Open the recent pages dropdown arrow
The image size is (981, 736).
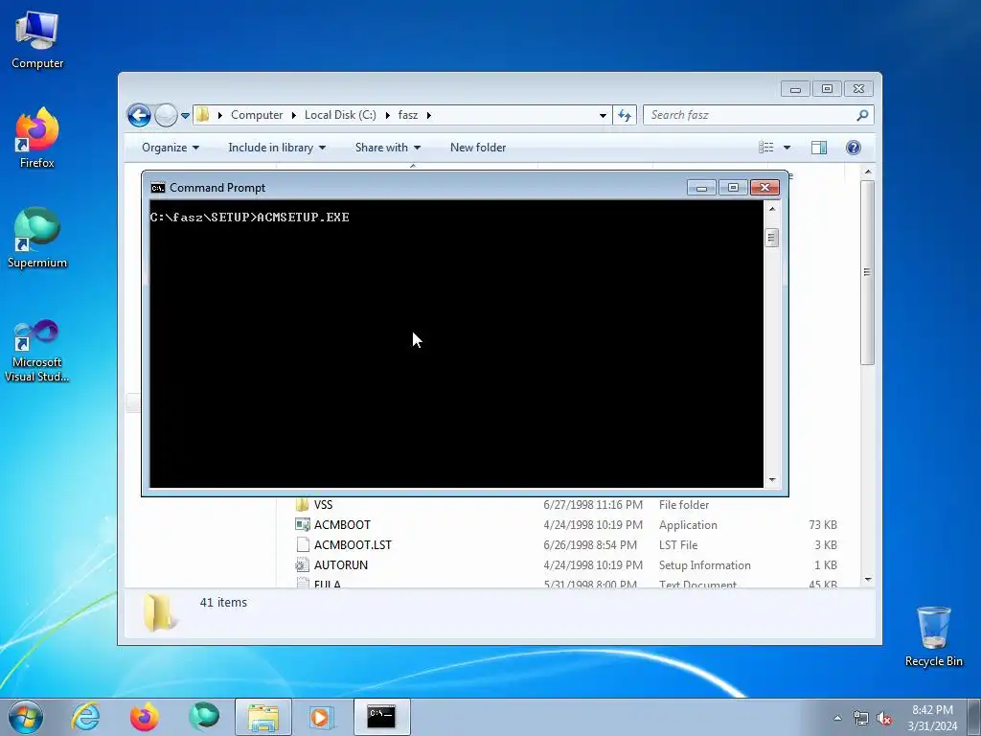[x=185, y=115]
